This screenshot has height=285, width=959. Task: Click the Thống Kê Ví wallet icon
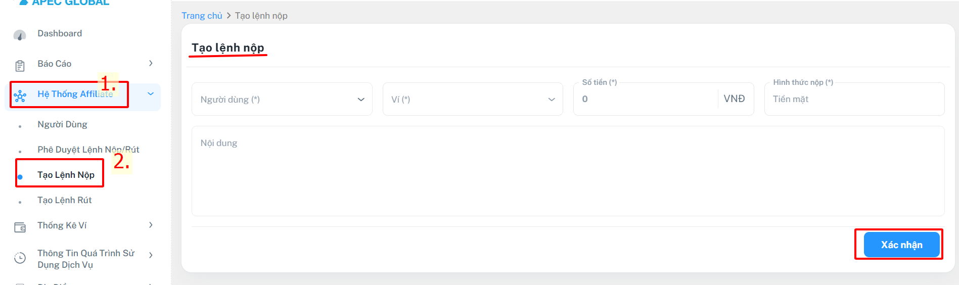coord(20,227)
